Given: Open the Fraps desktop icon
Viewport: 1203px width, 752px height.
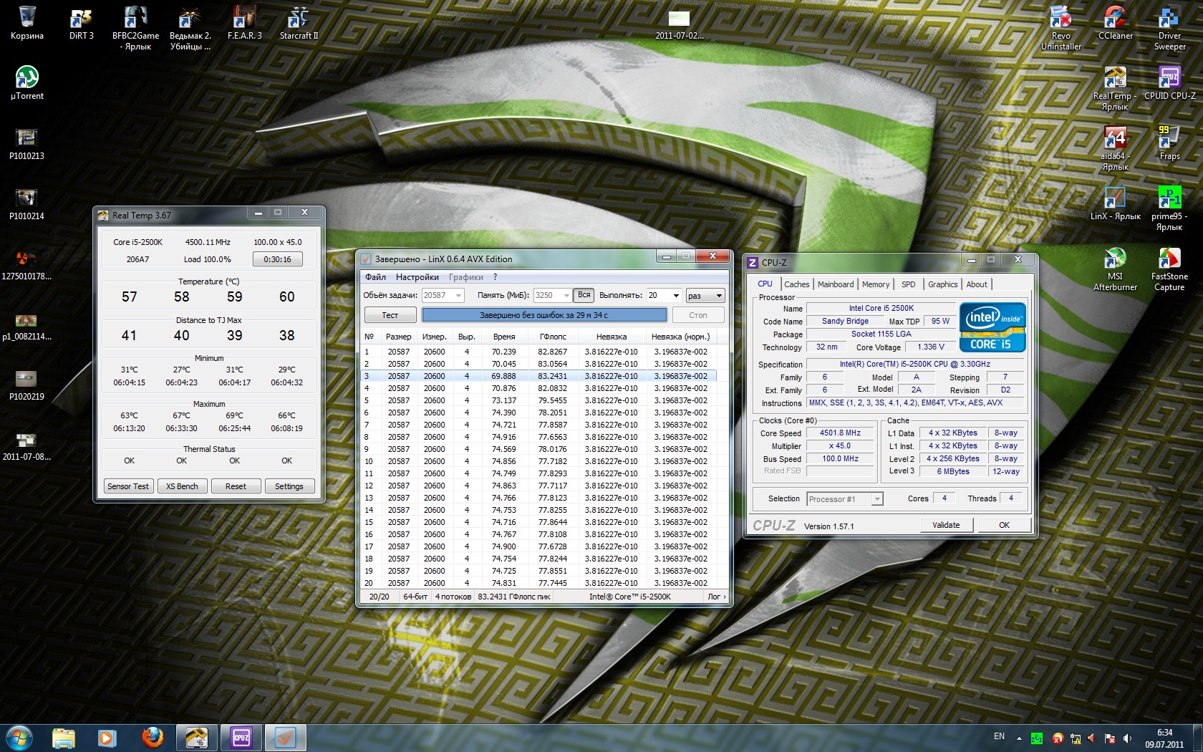Looking at the screenshot, I should click(x=1170, y=143).
